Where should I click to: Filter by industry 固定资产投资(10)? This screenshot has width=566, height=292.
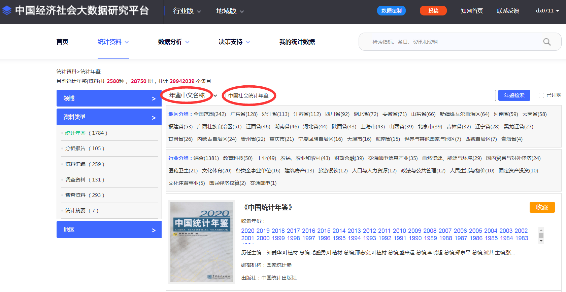click(519, 171)
